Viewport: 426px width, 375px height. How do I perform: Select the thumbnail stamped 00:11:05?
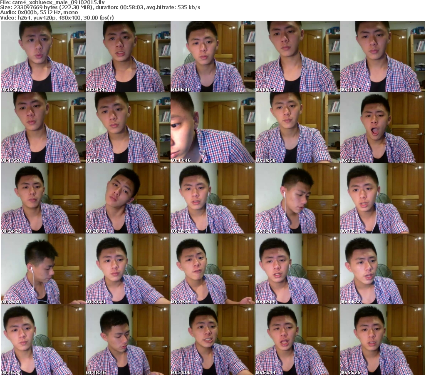[x=383, y=57]
